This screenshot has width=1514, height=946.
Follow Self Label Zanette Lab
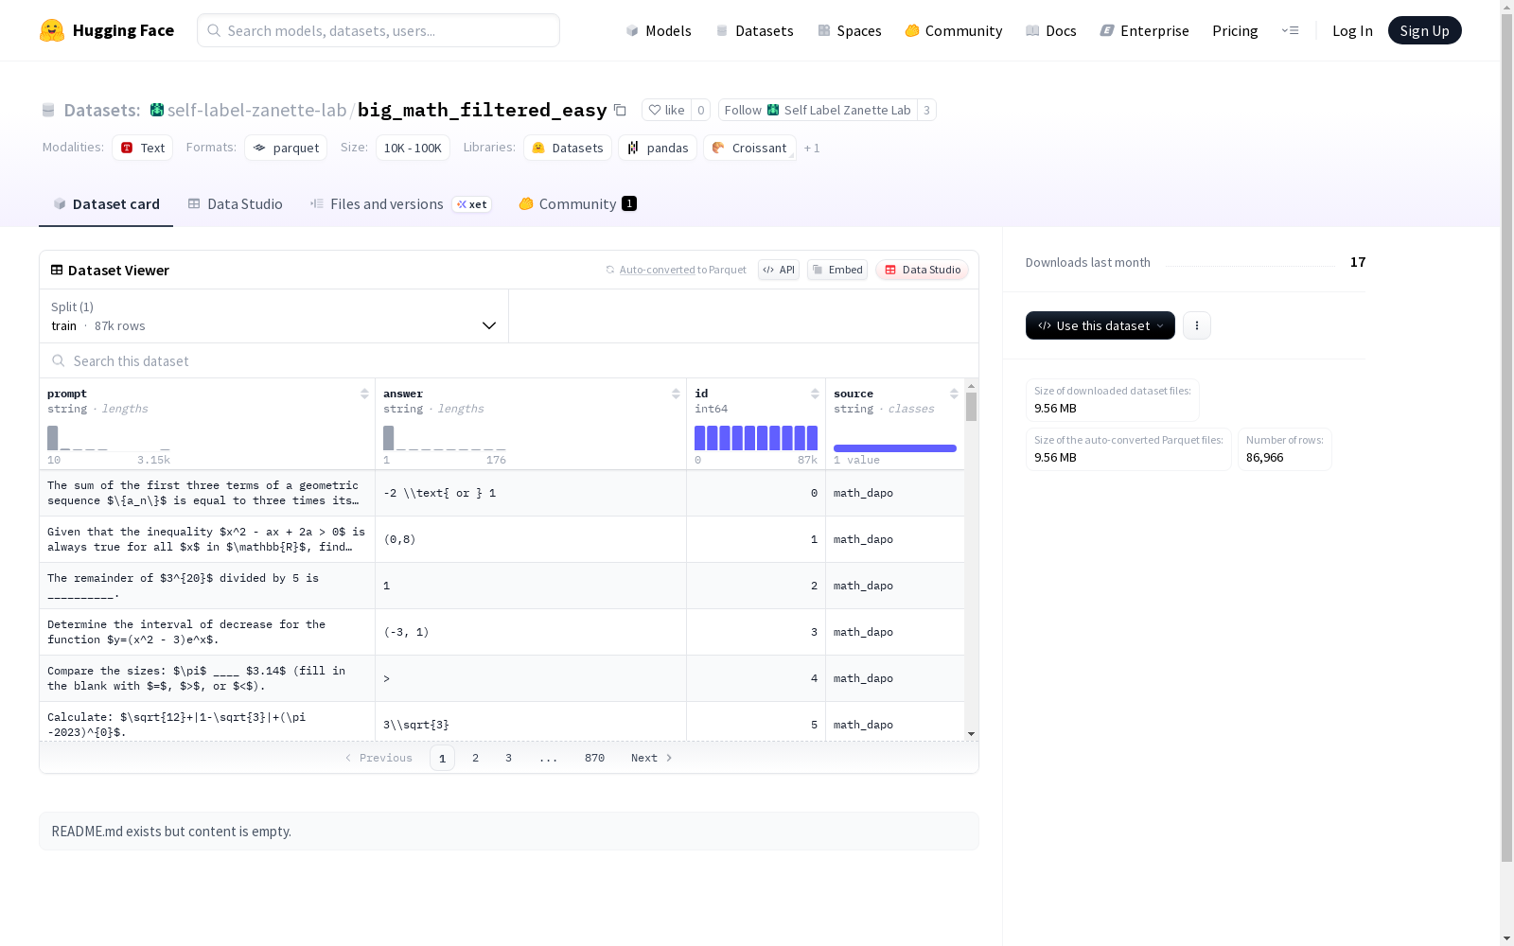pos(818,110)
